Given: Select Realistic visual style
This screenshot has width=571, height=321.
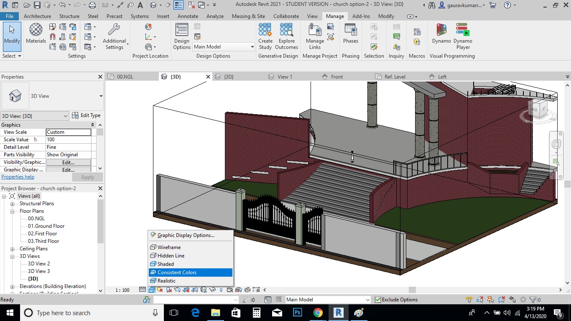Looking at the screenshot, I should (166, 281).
